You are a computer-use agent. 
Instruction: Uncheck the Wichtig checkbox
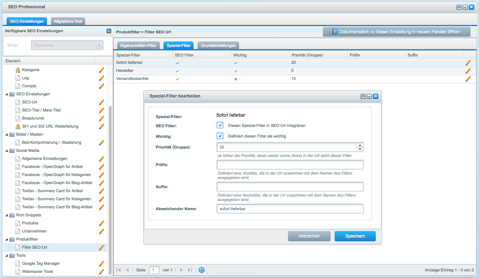[220, 136]
